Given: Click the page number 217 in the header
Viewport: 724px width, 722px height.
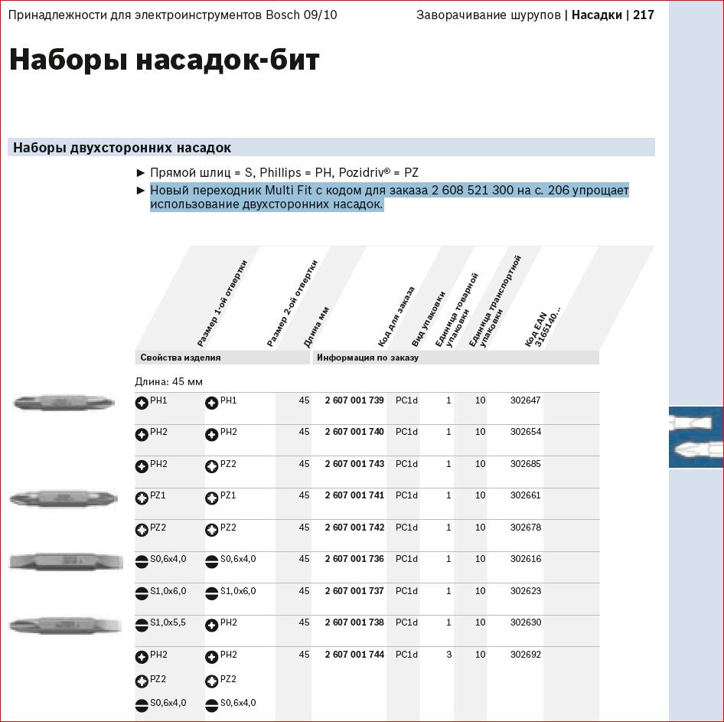Looking at the screenshot, I should (644, 15).
